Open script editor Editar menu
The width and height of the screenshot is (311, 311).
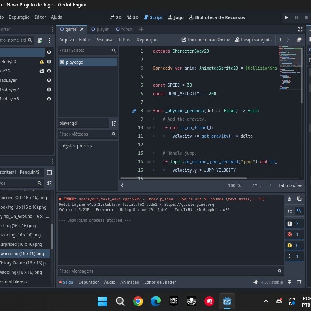tap(85, 40)
